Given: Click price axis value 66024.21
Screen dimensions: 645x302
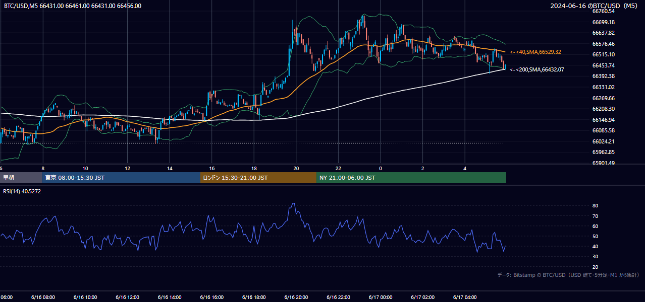Looking at the screenshot, I should tap(603, 141).
